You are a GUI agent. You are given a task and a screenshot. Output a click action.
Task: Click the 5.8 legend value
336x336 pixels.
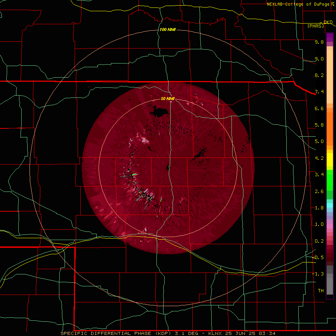pos(319,125)
